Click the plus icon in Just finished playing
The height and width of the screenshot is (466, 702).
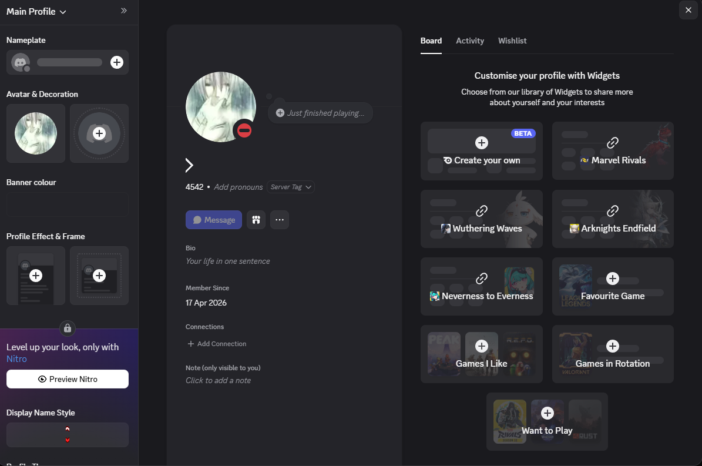pyautogui.click(x=280, y=113)
